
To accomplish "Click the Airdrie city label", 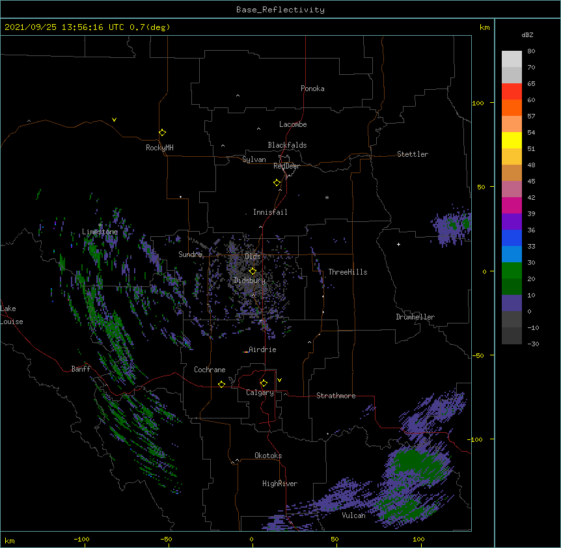I will 263,349.
